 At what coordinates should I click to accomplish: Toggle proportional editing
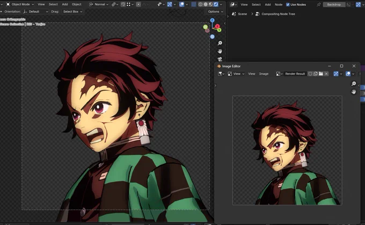[138, 4]
